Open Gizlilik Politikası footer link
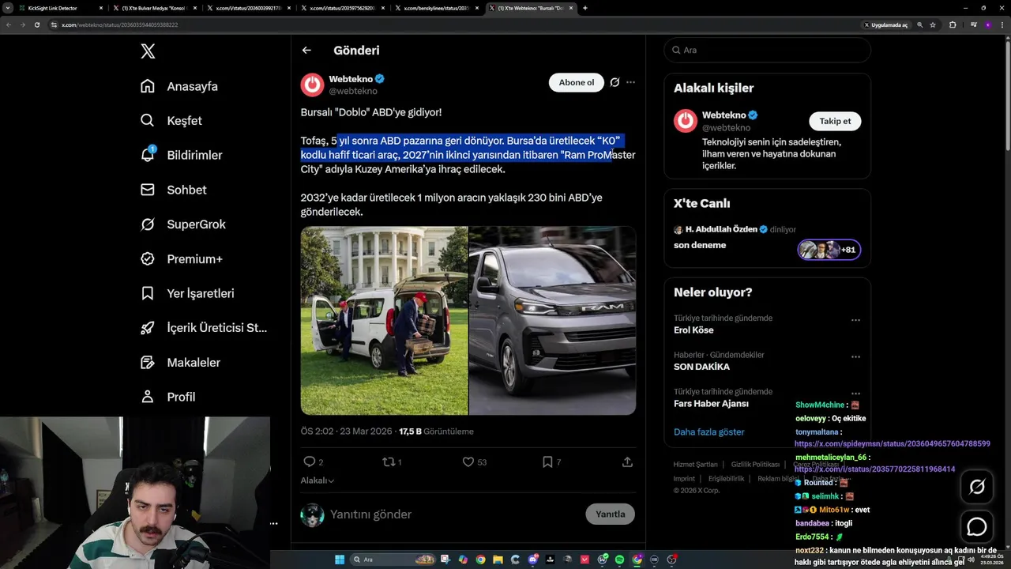Viewport: 1011px width, 569px height. [x=756, y=465]
